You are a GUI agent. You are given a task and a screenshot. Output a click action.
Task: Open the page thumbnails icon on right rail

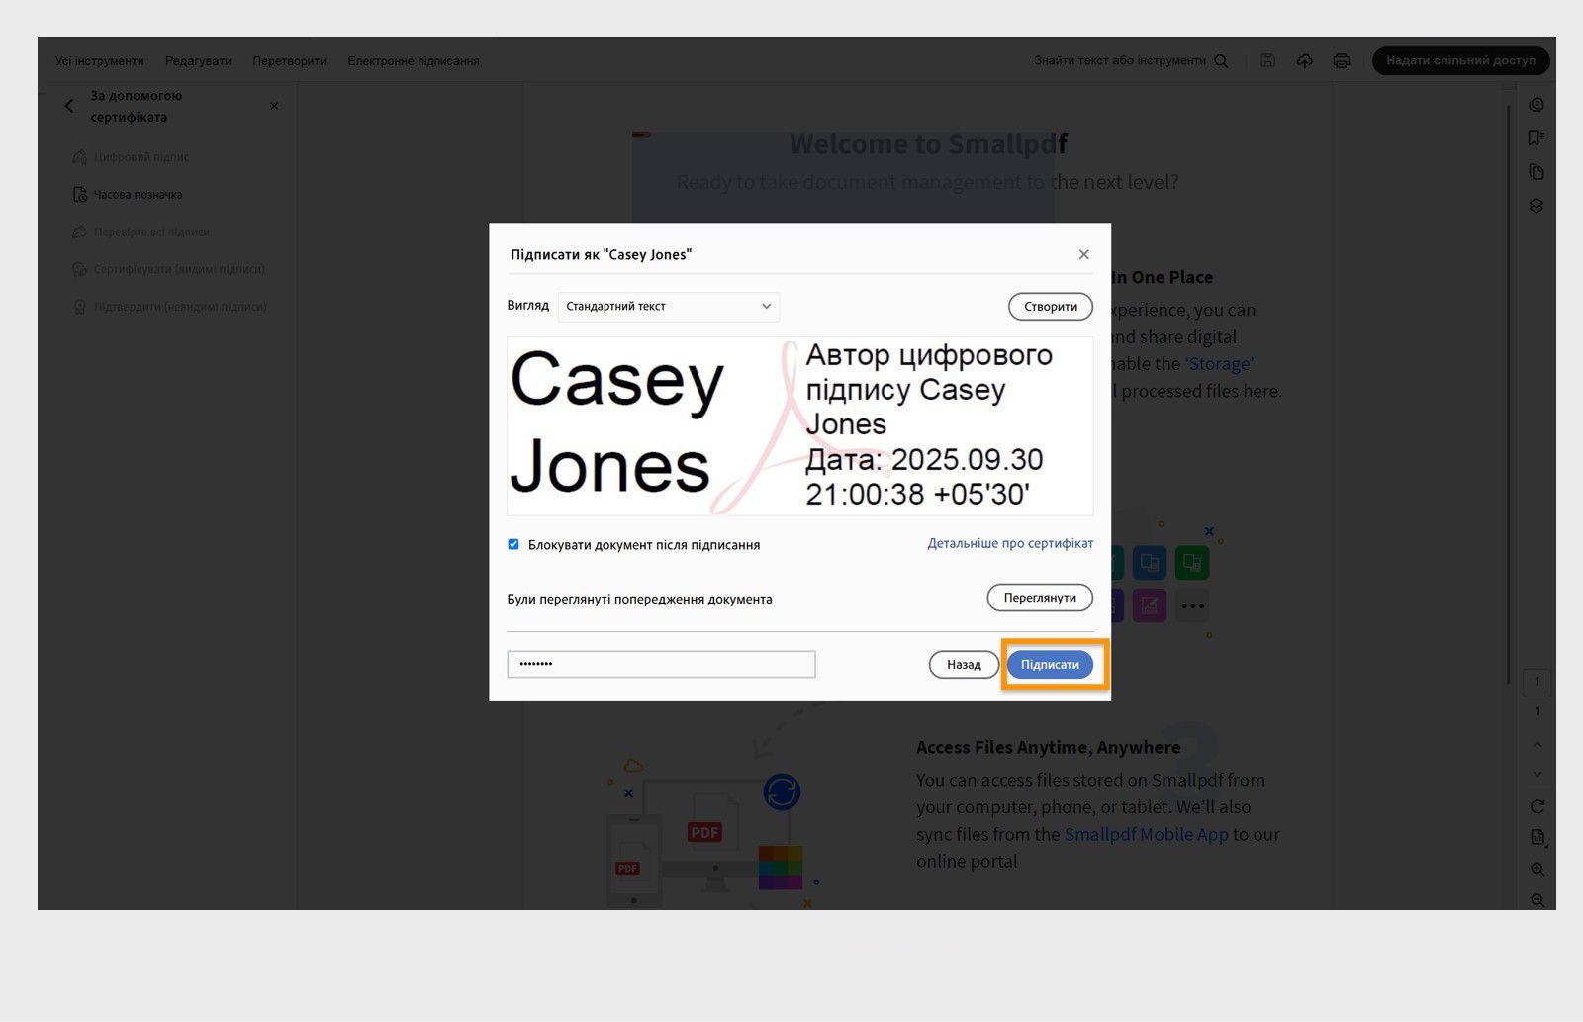[x=1536, y=172]
